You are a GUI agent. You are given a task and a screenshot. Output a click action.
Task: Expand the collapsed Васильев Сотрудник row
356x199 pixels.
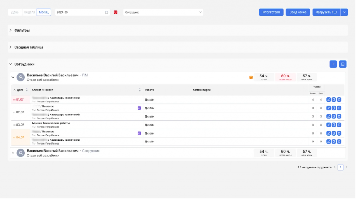pos(13,153)
